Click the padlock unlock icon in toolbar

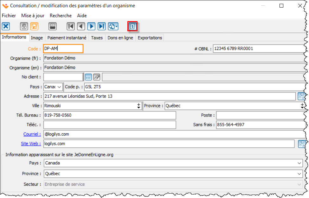tap(24, 27)
